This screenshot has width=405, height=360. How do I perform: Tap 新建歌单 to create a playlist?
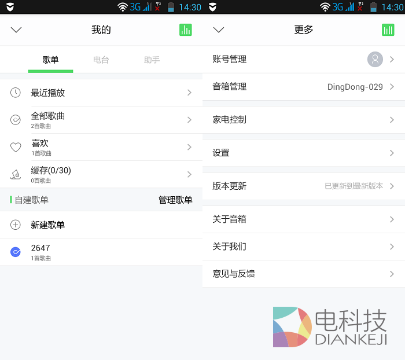tap(101, 225)
